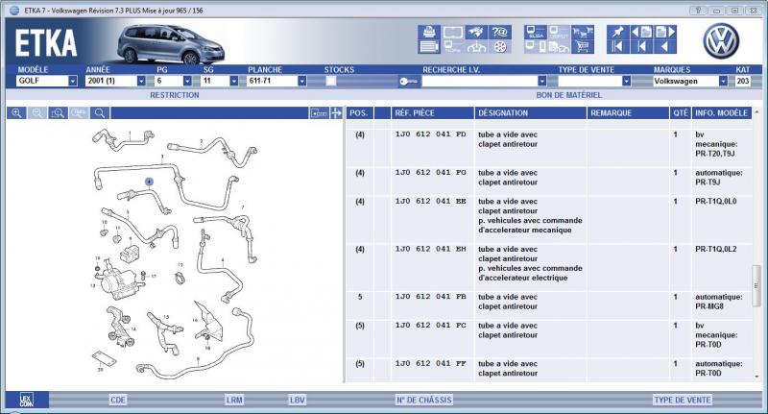Go to next page with folder-right arrow icon
Screen dimensions: 768x414
[x=665, y=33]
